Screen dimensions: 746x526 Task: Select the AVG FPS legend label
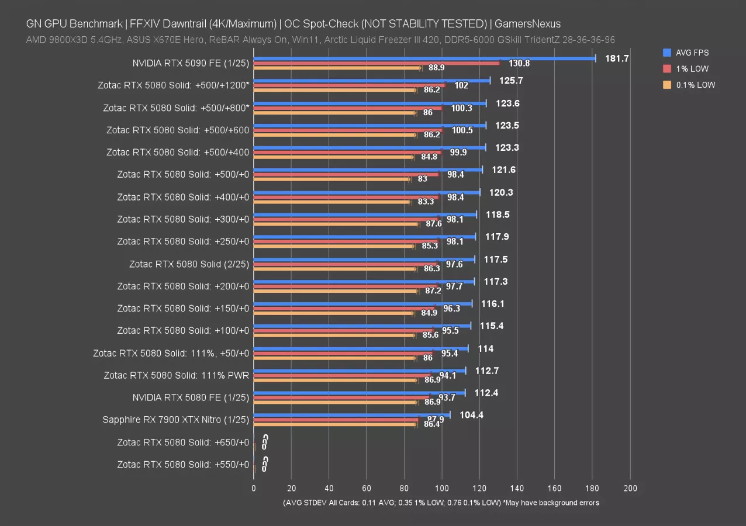692,53
